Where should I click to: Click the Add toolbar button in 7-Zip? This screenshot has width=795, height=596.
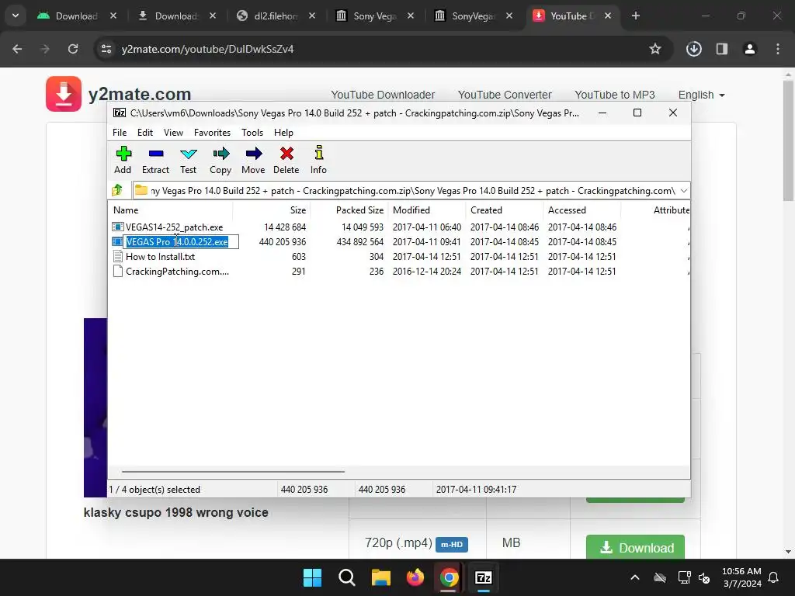click(123, 160)
